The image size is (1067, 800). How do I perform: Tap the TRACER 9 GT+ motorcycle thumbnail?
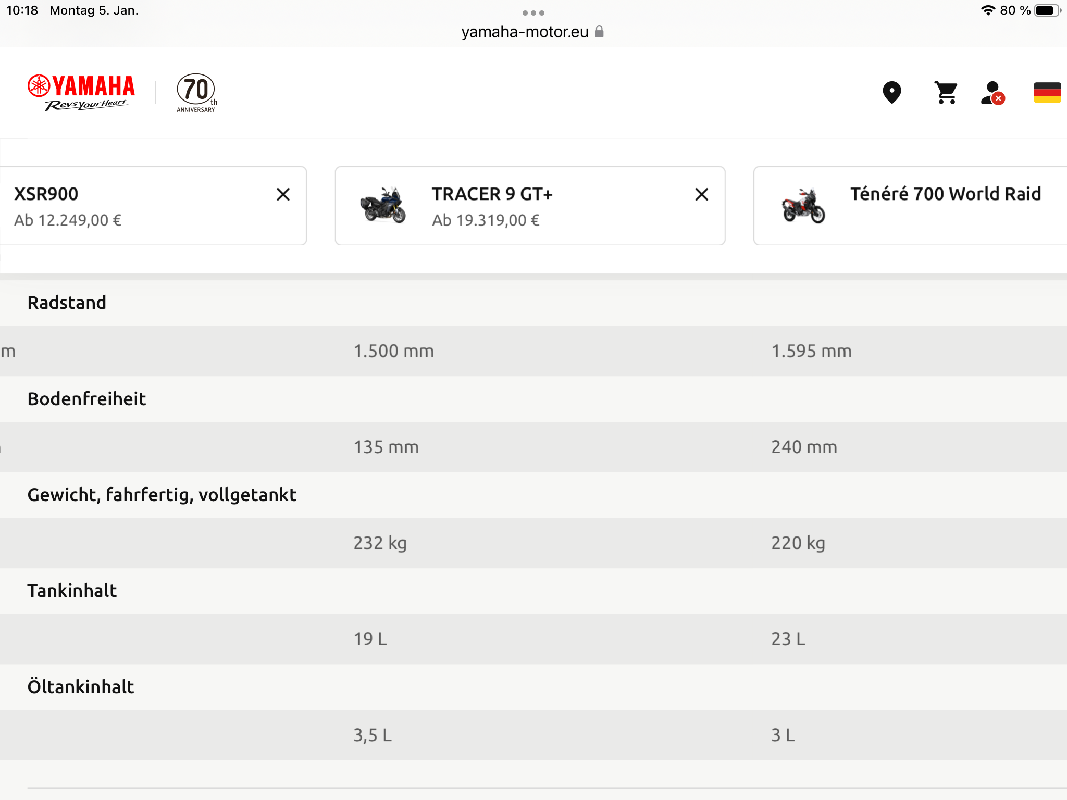click(x=383, y=205)
